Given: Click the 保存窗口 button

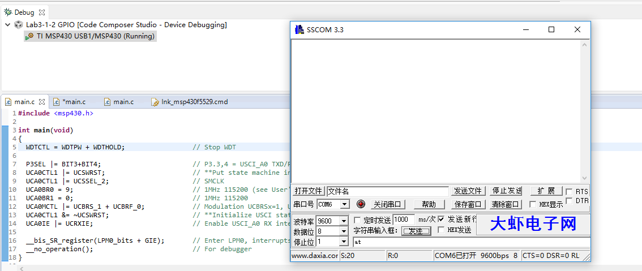Looking at the screenshot, I should click(x=469, y=204).
